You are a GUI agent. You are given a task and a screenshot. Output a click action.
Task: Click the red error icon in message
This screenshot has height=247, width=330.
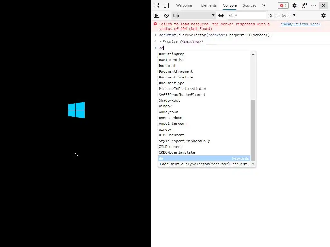click(155, 24)
